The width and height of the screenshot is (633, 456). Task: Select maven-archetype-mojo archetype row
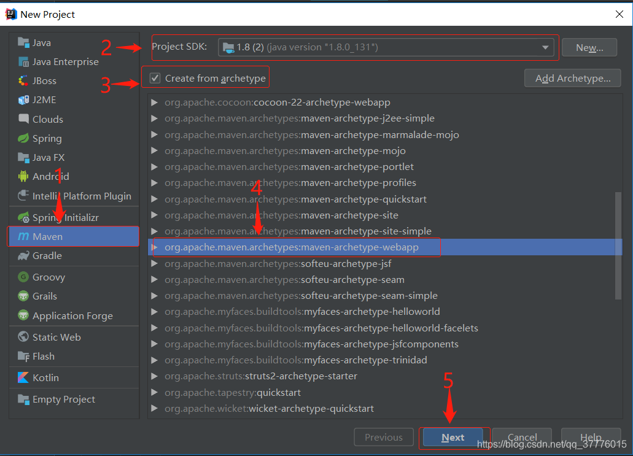click(385, 150)
